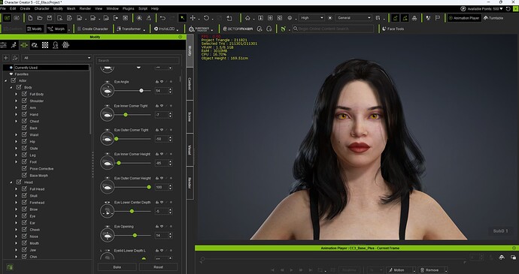Viewport: 519px width, 274px height.
Task: Click the New Project icon
Action: (30, 18)
